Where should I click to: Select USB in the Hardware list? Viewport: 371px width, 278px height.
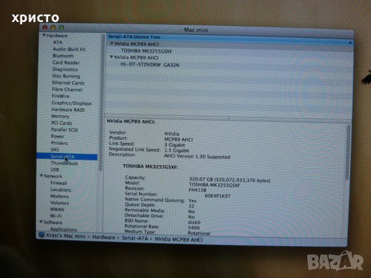[x=54, y=170]
